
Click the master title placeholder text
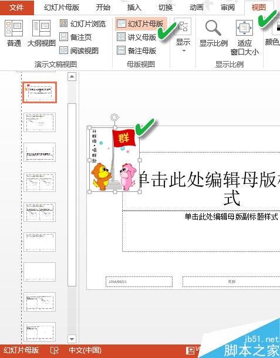[209, 188]
